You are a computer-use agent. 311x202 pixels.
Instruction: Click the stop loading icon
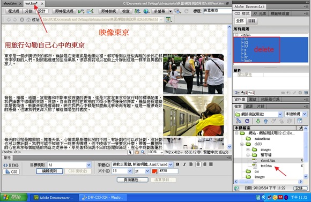pyautogui.click(x=22, y=20)
